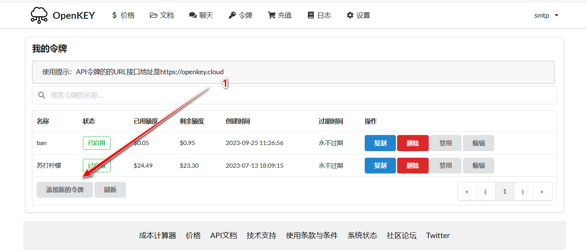The width and height of the screenshot is (586, 250).
Task: Click the key icon for 令牌
Action: 232,15
